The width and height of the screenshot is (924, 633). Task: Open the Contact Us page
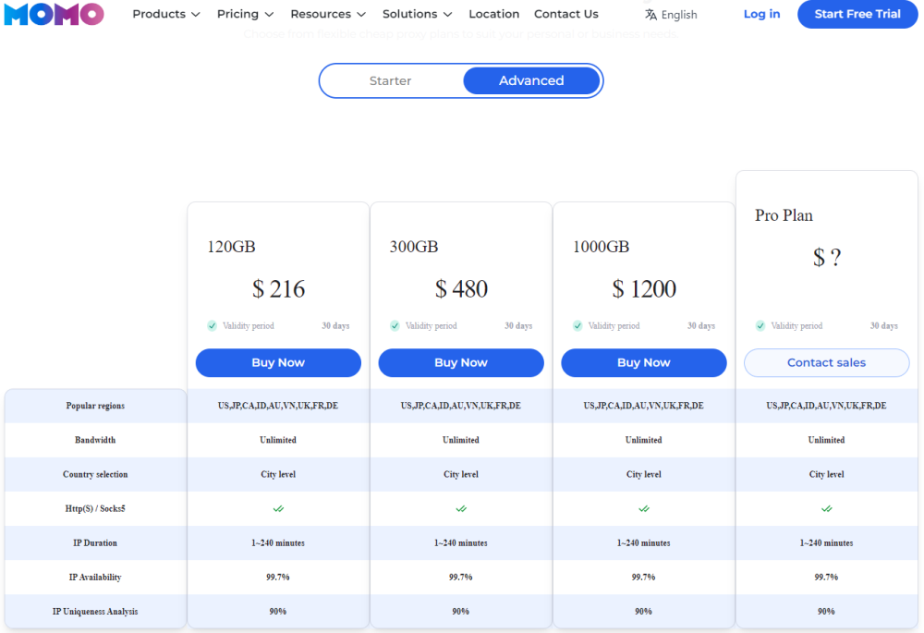pos(565,15)
